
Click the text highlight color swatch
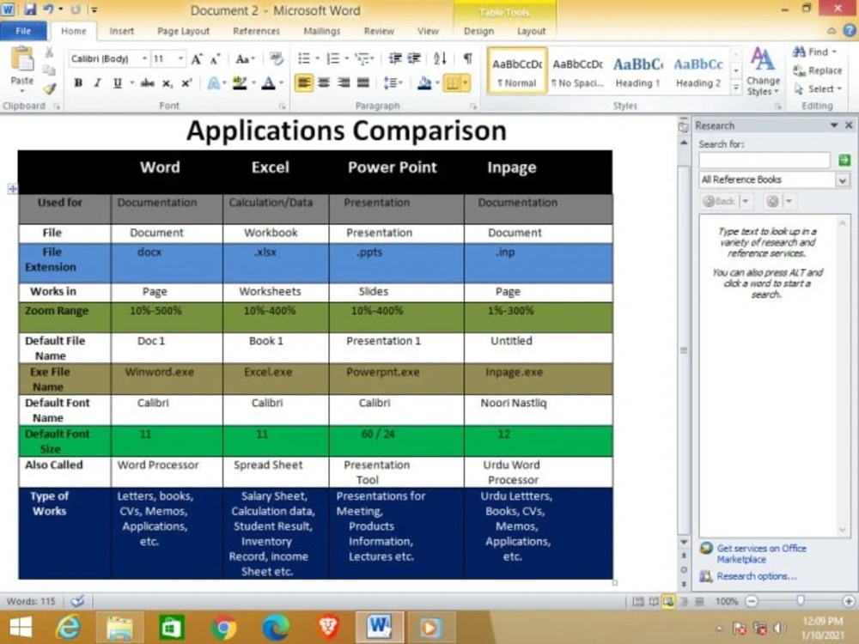click(240, 83)
